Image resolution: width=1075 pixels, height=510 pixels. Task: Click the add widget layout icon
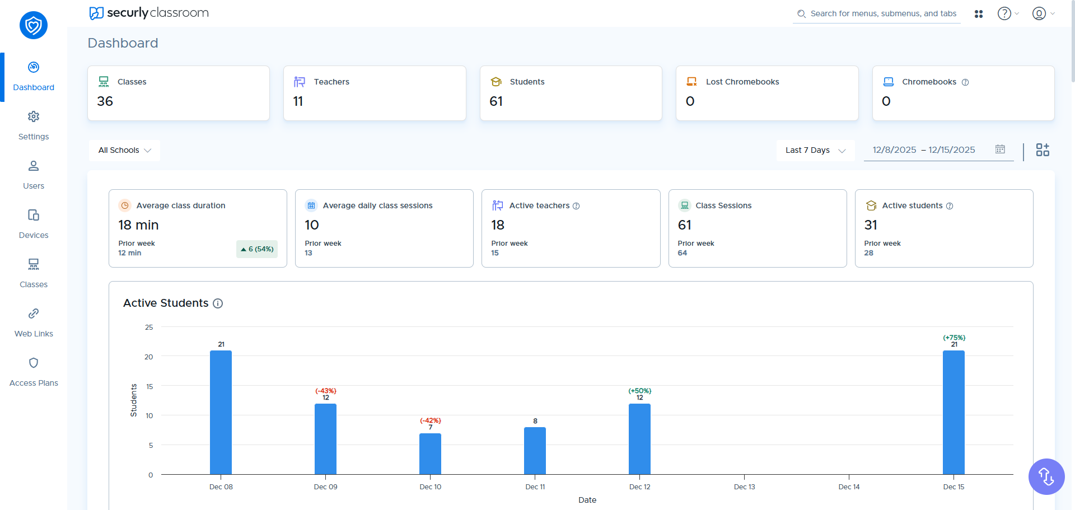pyautogui.click(x=1042, y=150)
